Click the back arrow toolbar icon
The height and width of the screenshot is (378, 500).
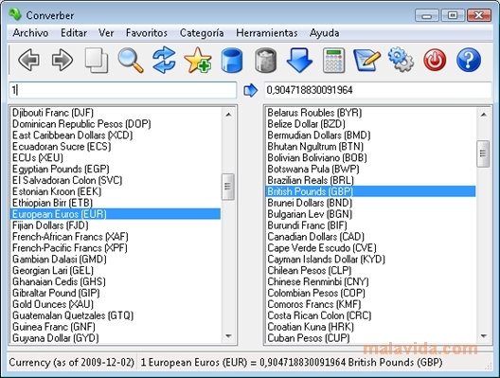[29, 60]
